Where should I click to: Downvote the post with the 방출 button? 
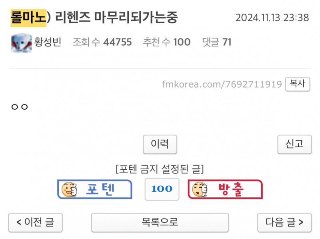[x=225, y=189]
